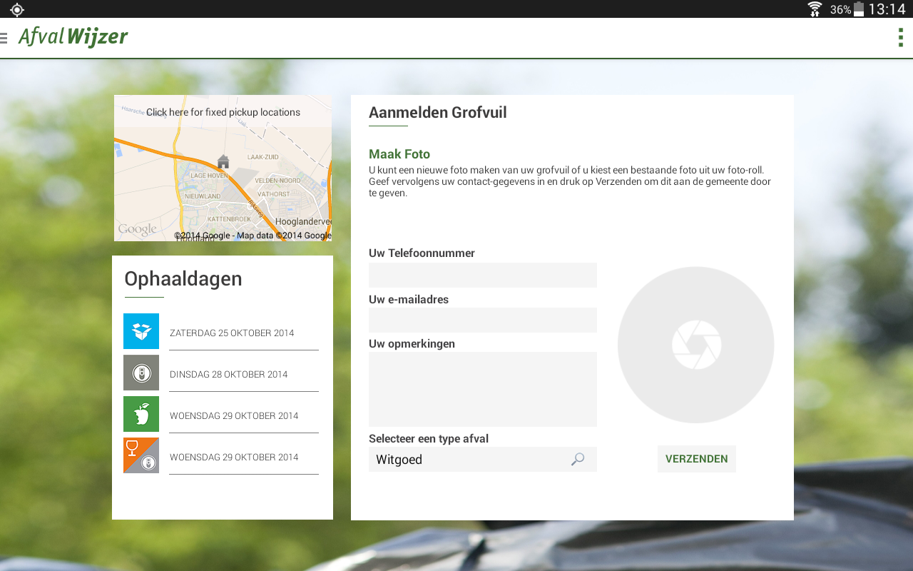Select Dinsdag 28 Oktober 2014 pickup
The height and width of the screenshot is (571, 913).
pyautogui.click(x=229, y=374)
